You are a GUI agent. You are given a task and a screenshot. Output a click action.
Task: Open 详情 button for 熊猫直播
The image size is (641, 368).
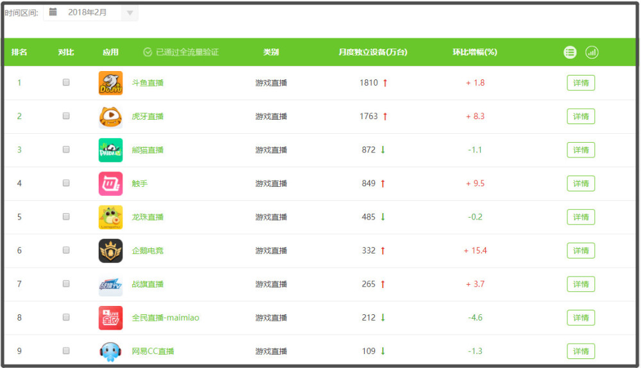581,150
